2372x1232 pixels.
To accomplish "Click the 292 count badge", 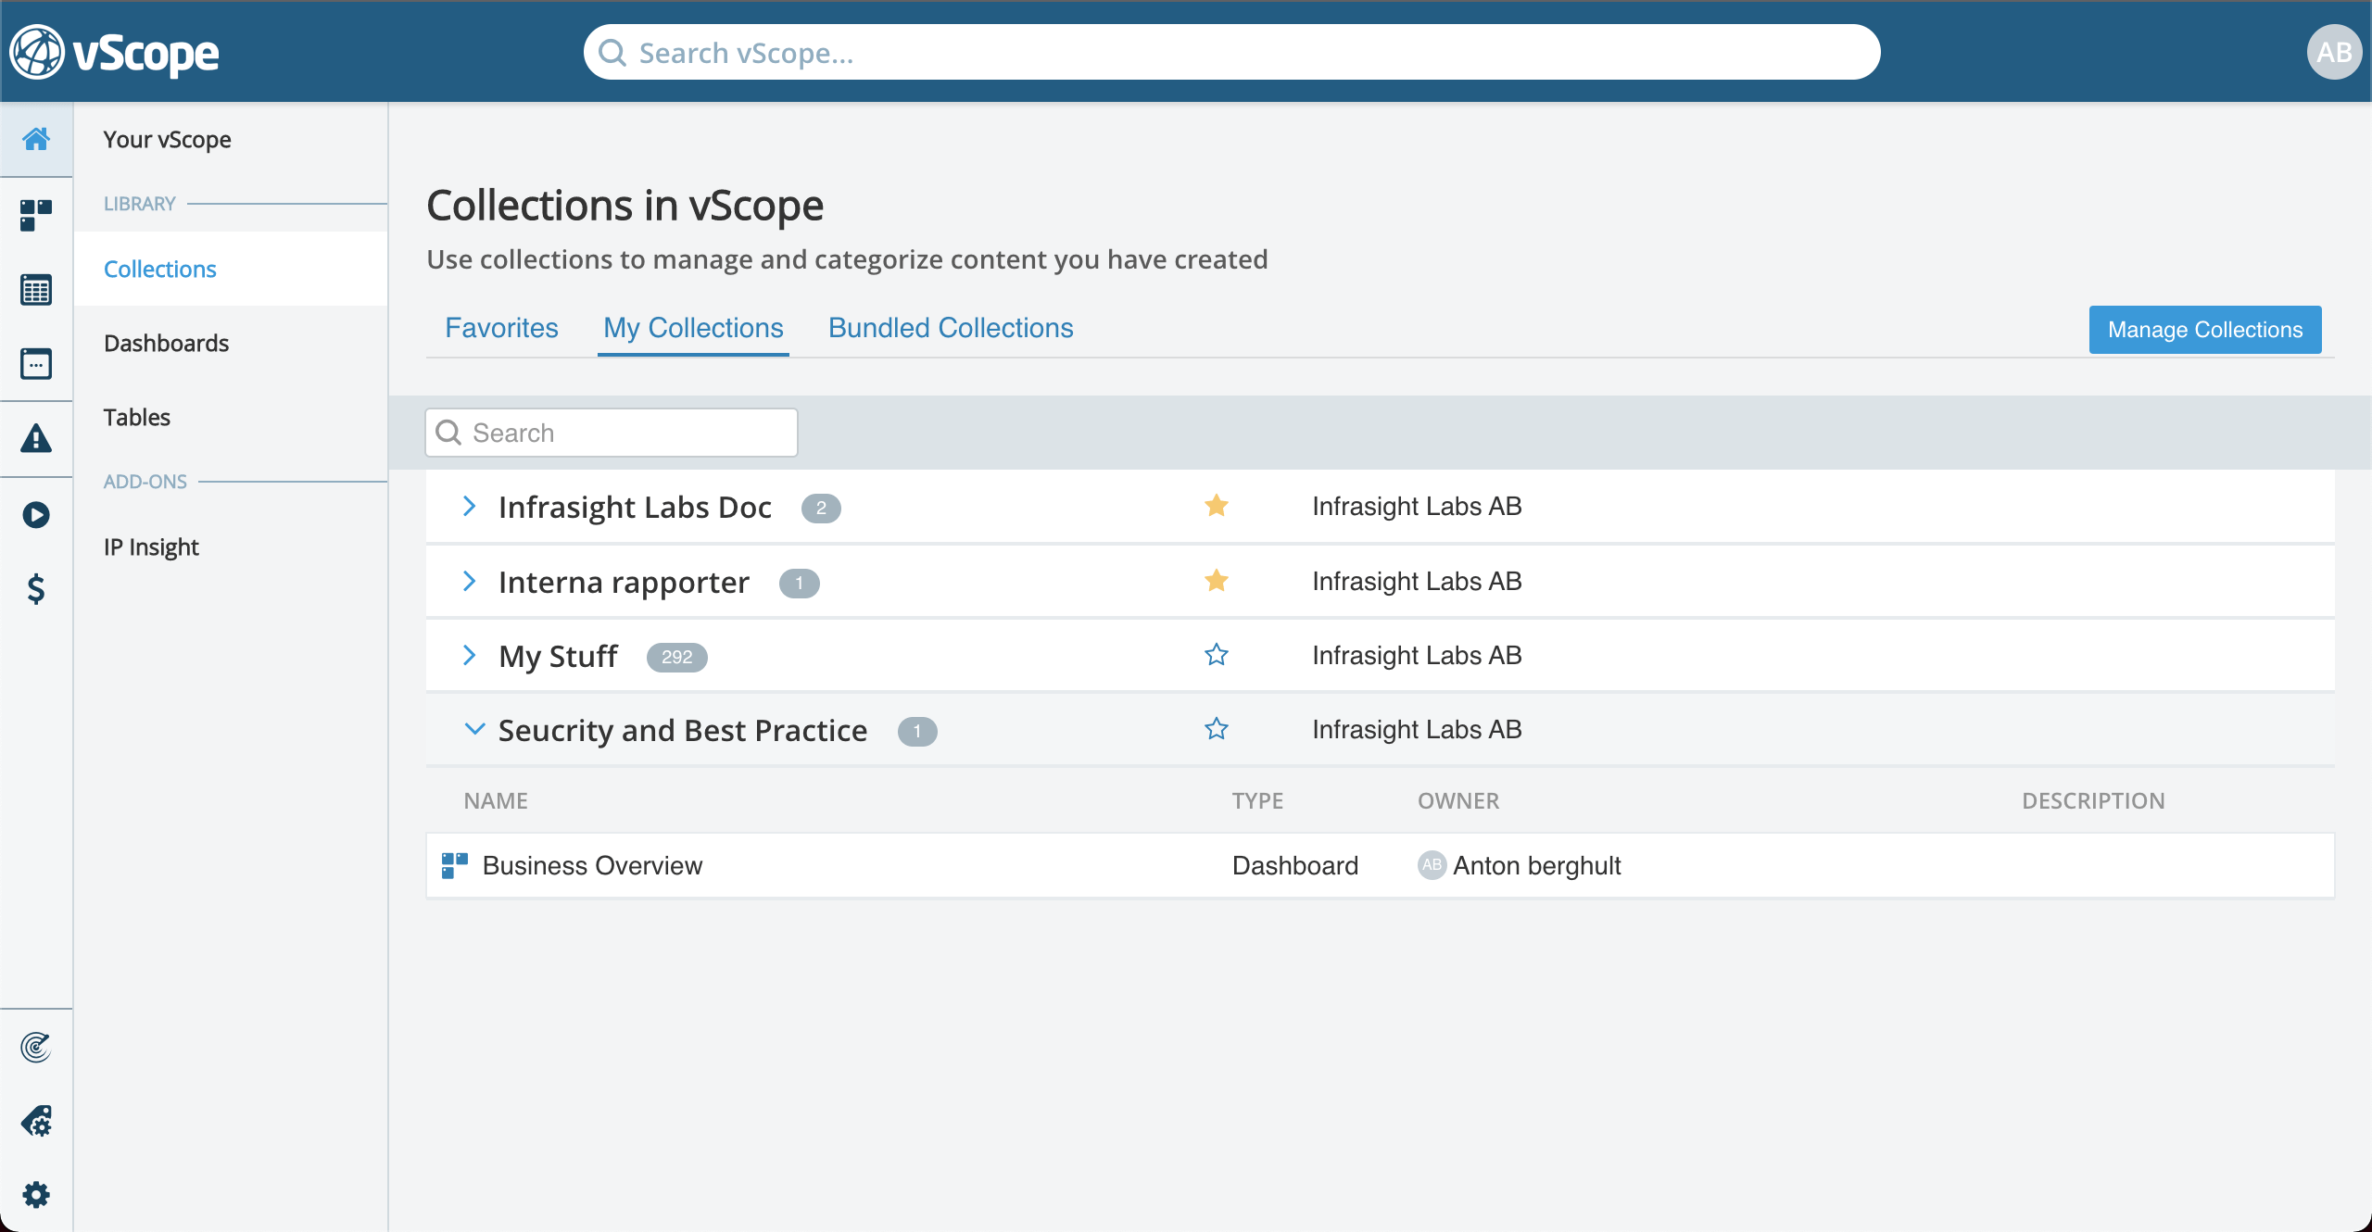I will pos(677,657).
